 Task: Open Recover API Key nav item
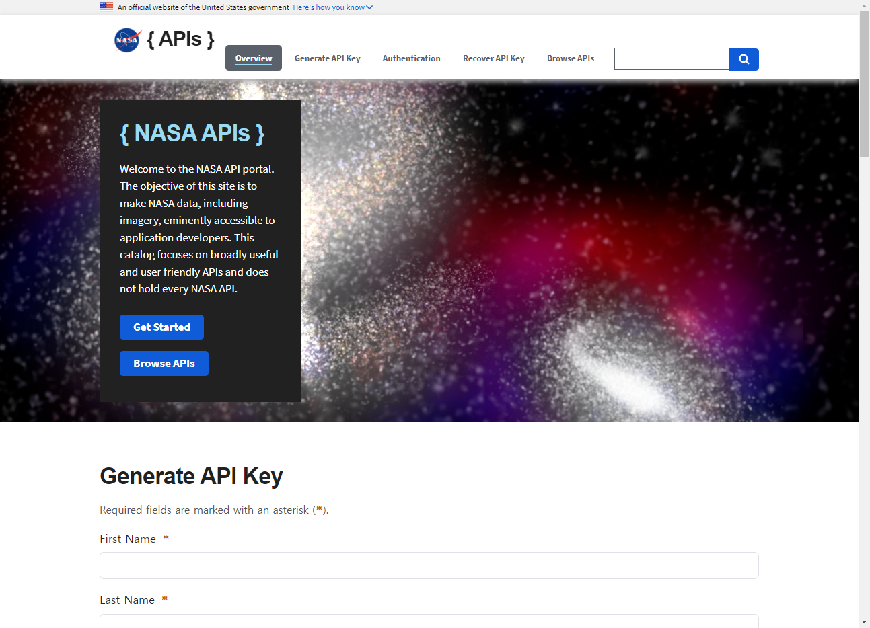tap(493, 58)
